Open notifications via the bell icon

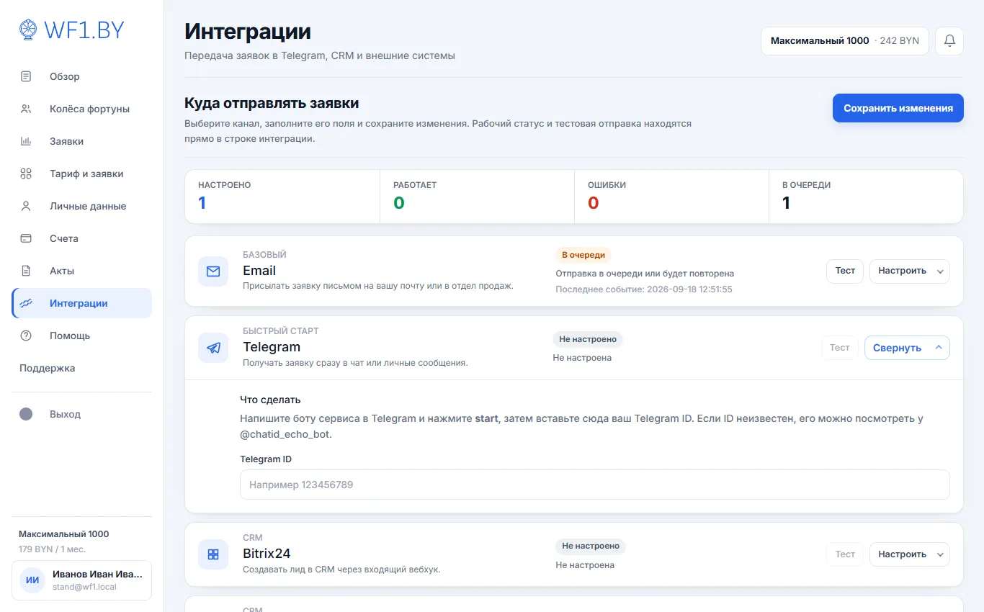tap(949, 41)
